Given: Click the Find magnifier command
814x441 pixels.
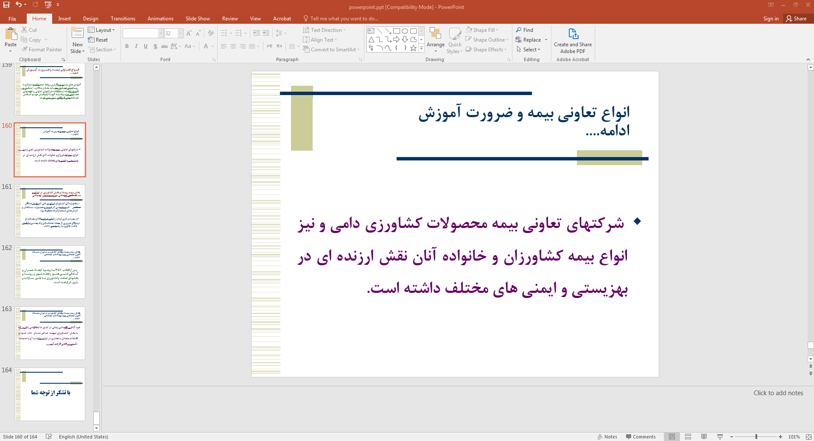Looking at the screenshot, I should coord(524,30).
